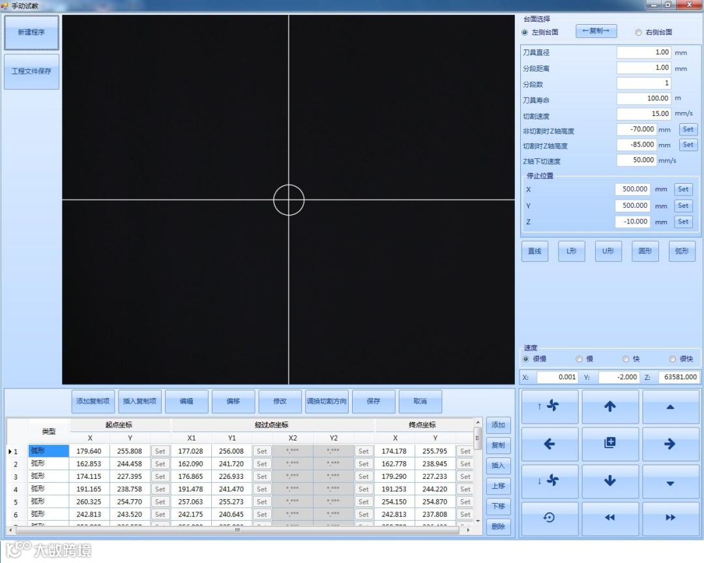Click the right arrow jog button
Image resolution: width=704 pixels, height=563 pixels.
coord(670,444)
